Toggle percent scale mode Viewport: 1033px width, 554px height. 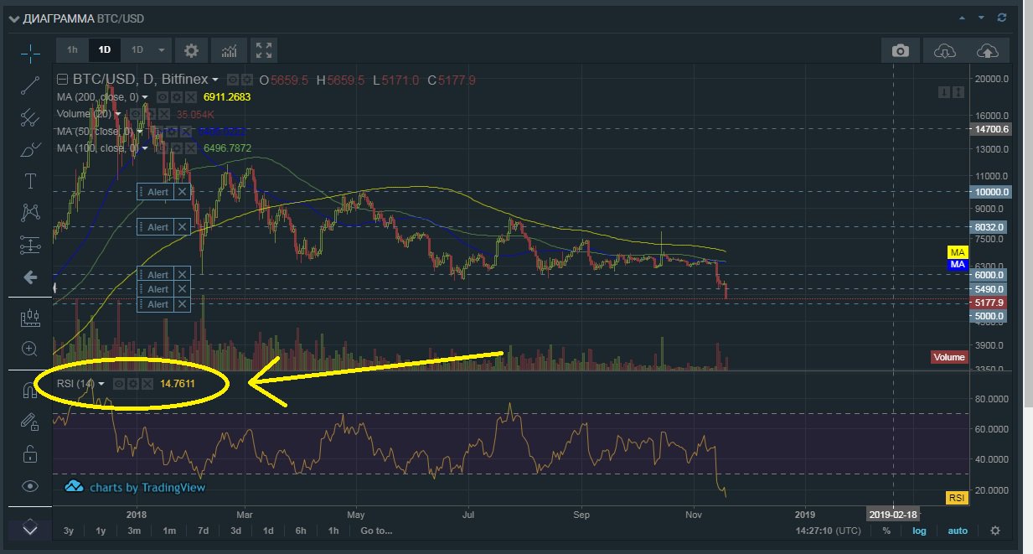point(886,531)
